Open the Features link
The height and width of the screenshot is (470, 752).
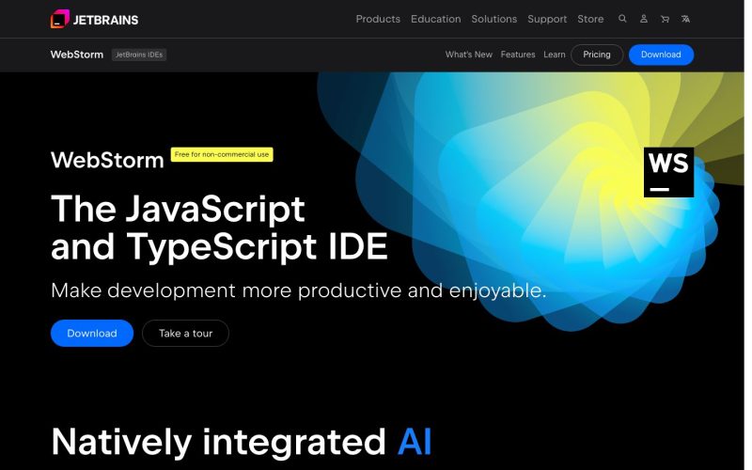518,55
